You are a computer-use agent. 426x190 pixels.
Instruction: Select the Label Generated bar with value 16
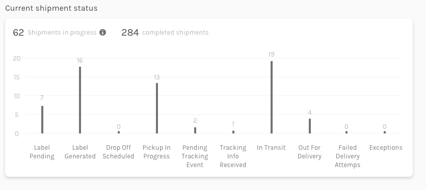pos(80,100)
